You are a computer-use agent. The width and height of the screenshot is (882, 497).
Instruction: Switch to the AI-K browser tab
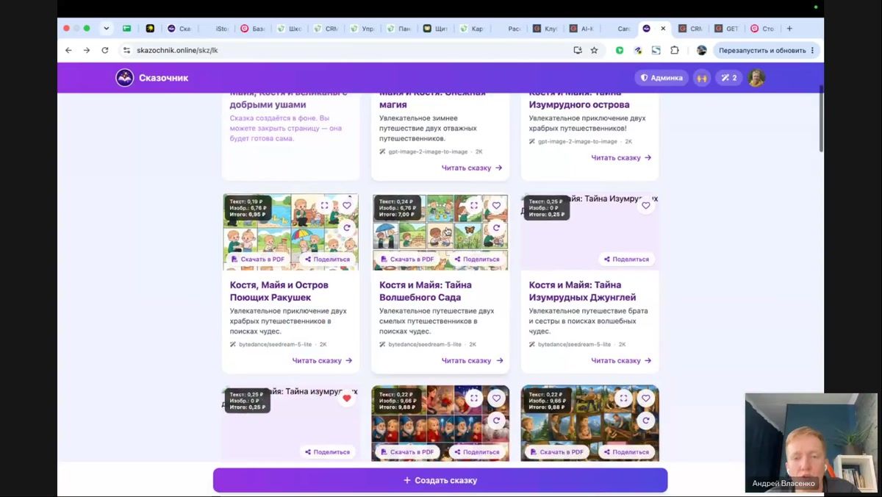[x=583, y=29]
